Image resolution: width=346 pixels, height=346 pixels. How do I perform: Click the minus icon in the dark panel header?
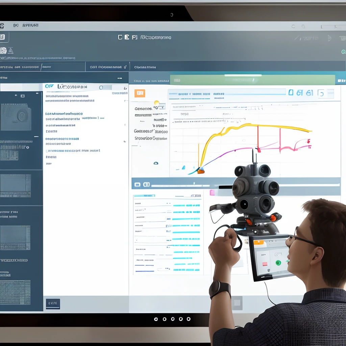[x=120, y=78]
